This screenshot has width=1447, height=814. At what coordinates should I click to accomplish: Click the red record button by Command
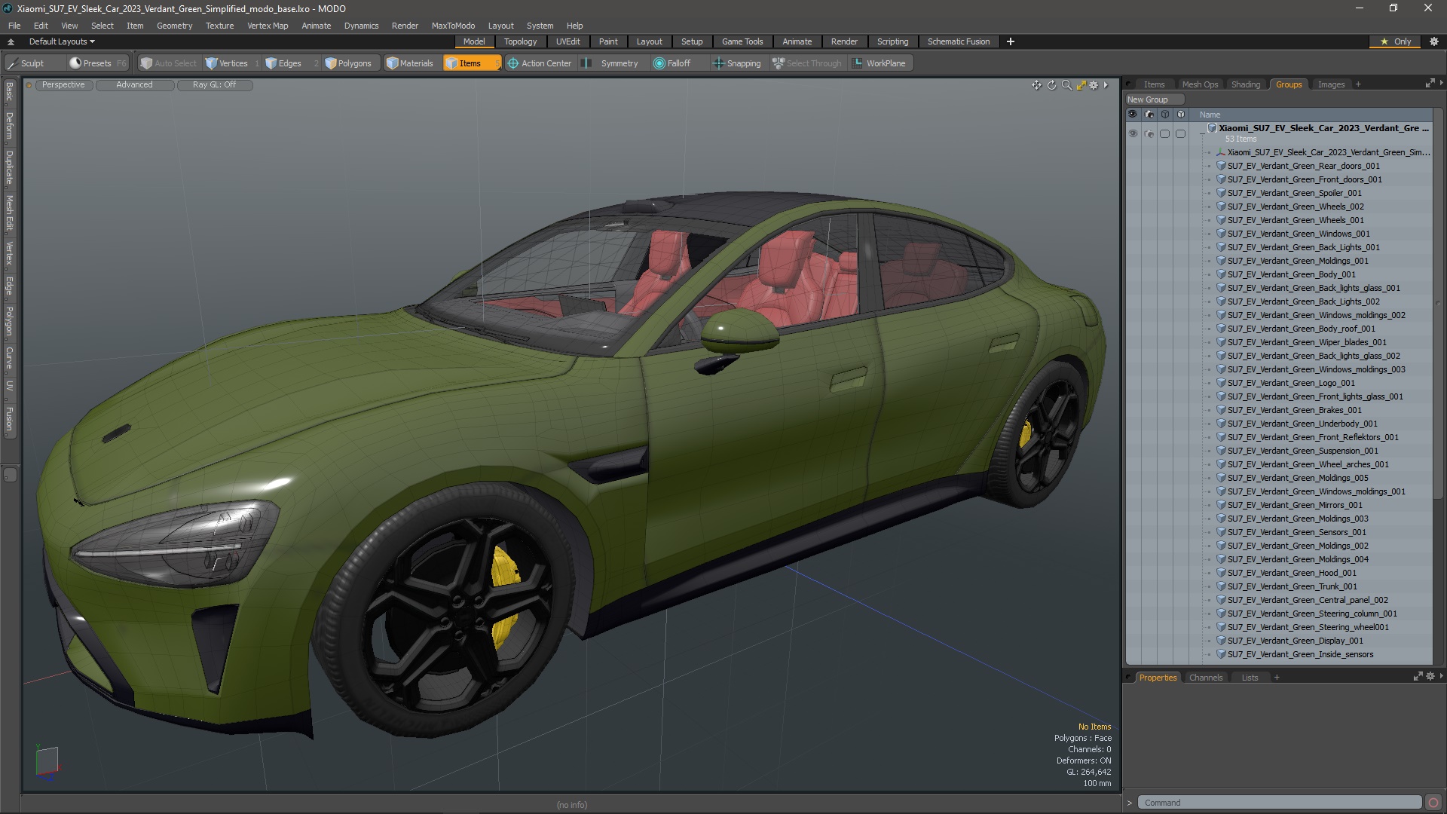(x=1433, y=803)
